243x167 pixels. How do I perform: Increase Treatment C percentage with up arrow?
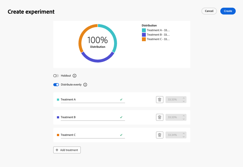click(184, 133)
